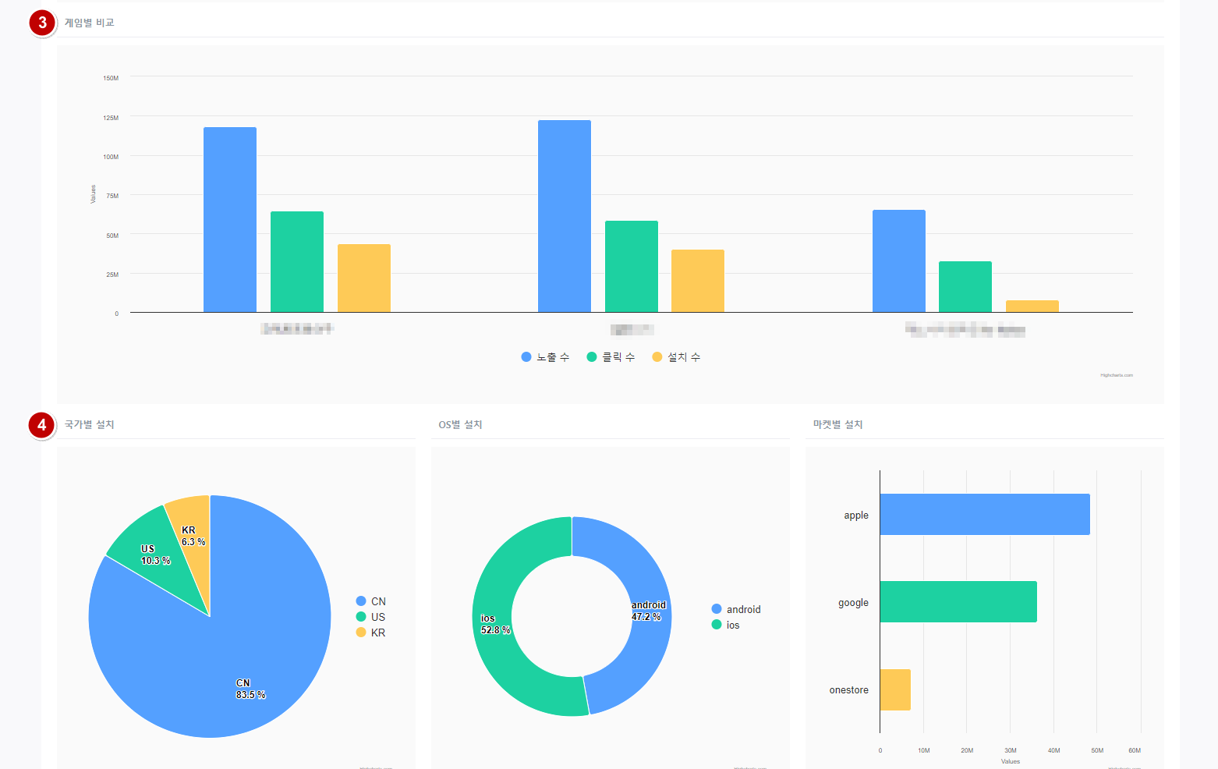Click the 마켓별 설치 section title
Viewport: 1218px width, 769px height.
pyautogui.click(x=837, y=424)
